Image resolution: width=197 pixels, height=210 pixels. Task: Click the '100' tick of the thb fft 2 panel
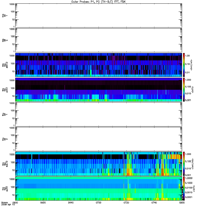(x=13, y=36)
